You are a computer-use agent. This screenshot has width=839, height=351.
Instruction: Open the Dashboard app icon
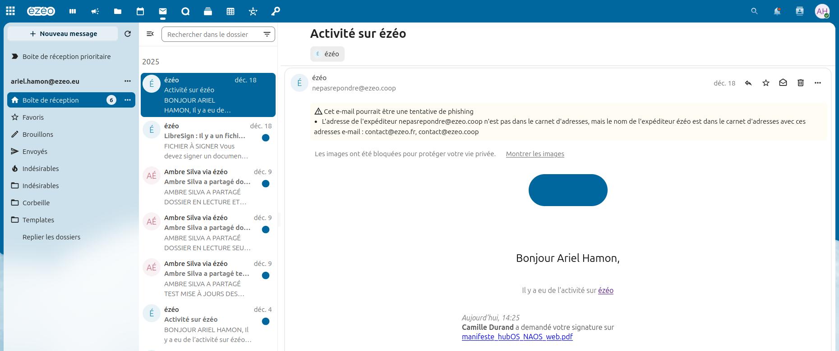click(x=73, y=11)
